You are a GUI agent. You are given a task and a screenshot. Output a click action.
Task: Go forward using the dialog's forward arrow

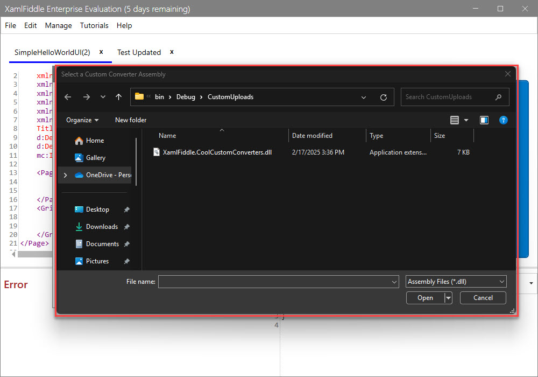point(87,97)
